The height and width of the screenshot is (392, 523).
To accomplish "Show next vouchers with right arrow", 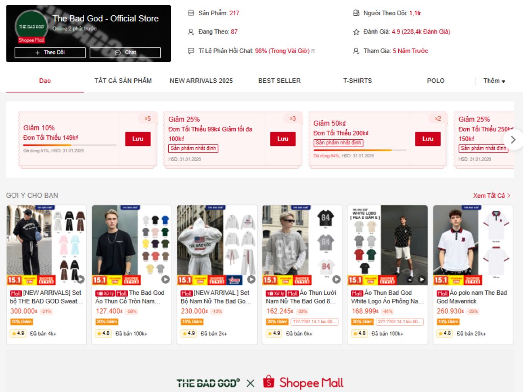I will click(513, 139).
